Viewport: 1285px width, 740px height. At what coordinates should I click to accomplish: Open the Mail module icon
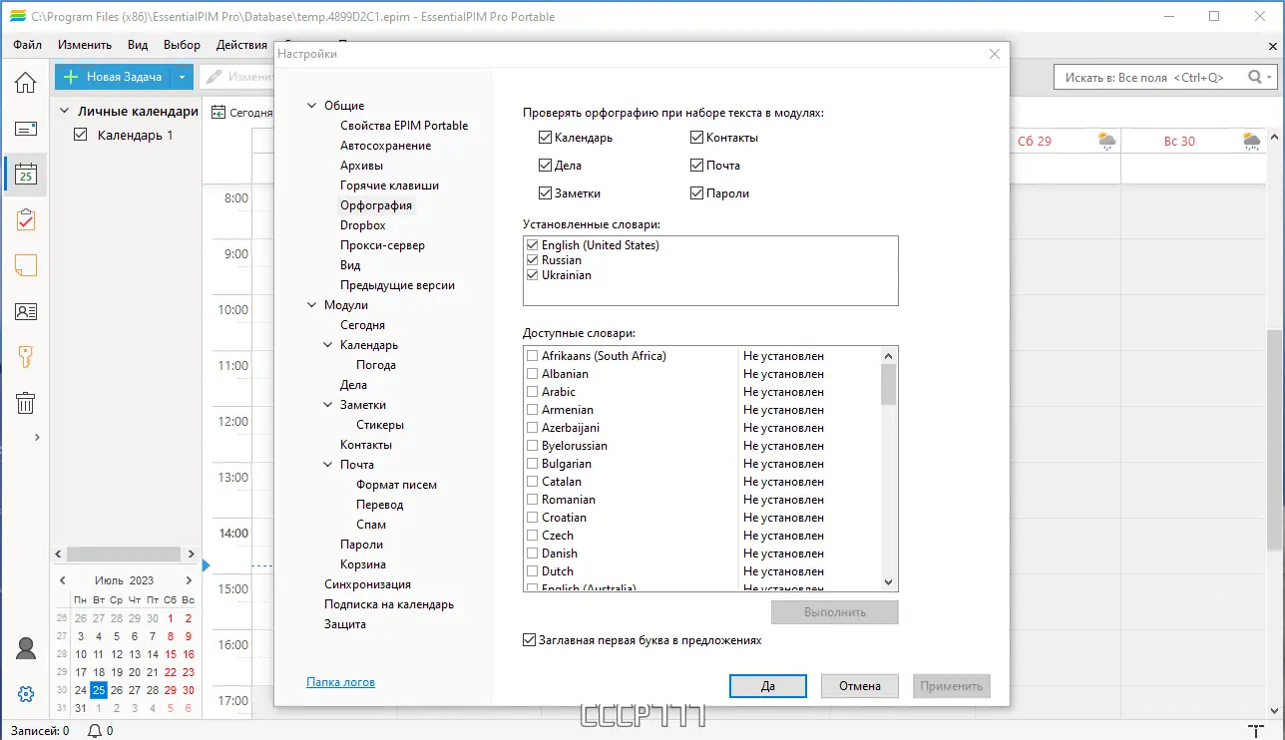25,129
